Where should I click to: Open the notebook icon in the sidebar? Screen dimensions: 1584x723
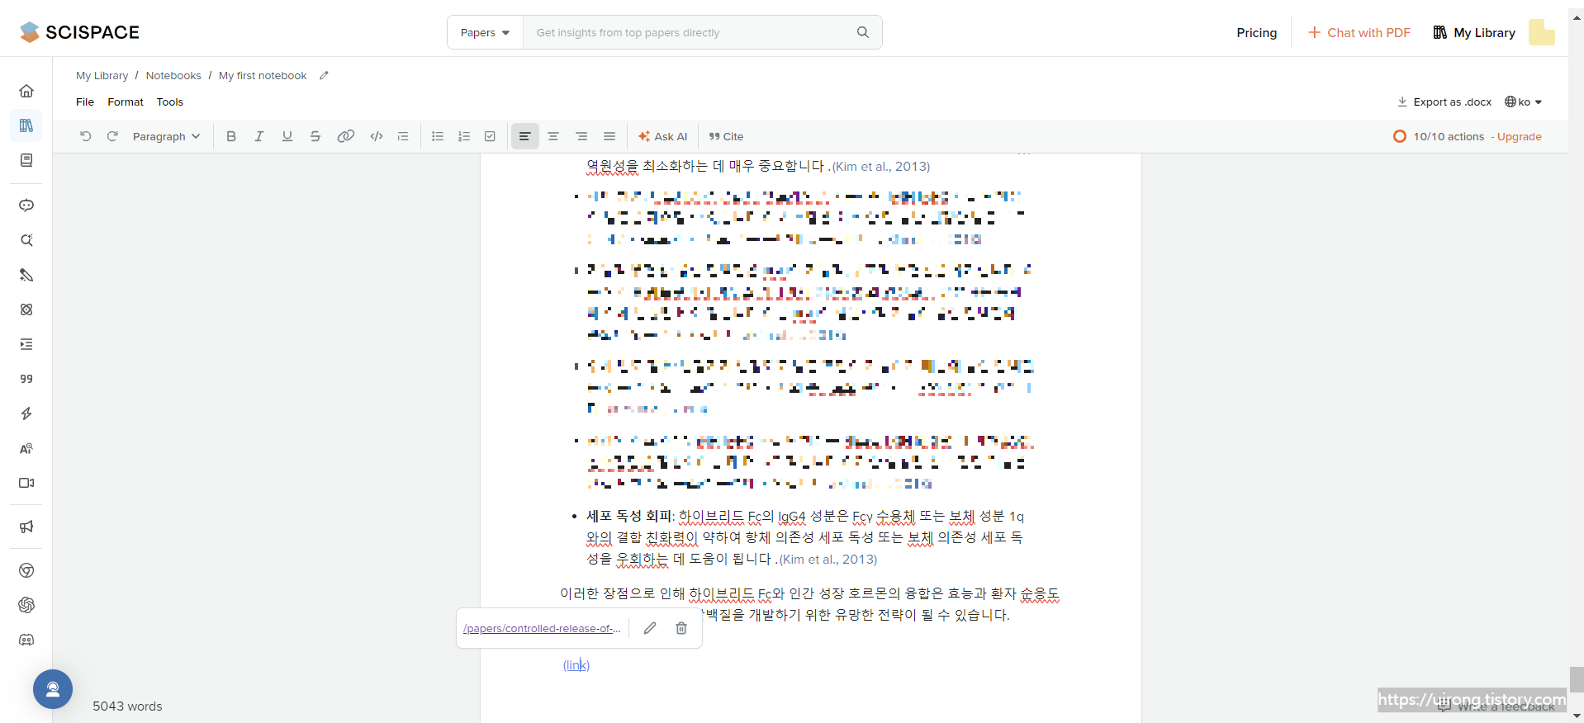26,160
